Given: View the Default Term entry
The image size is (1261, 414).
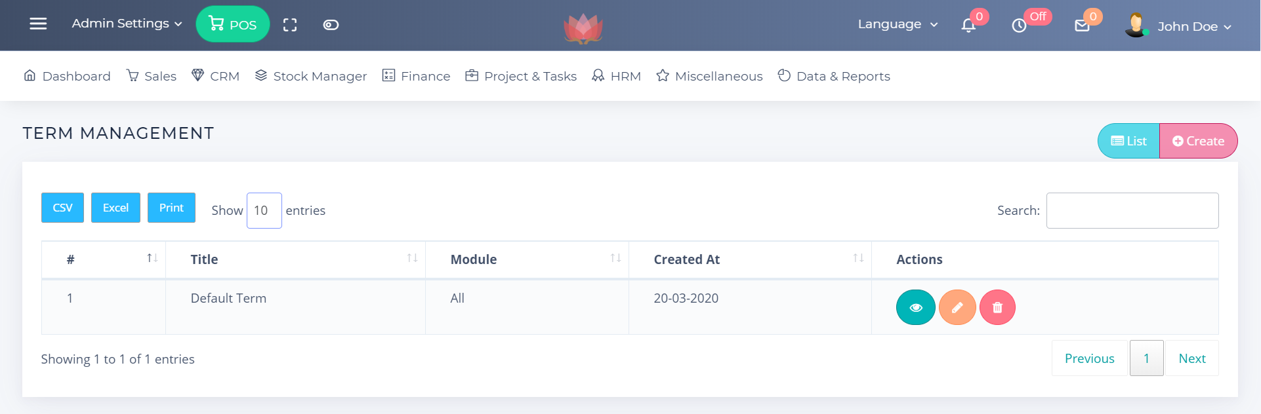Looking at the screenshot, I should pyautogui.click(x=915, y=307).
